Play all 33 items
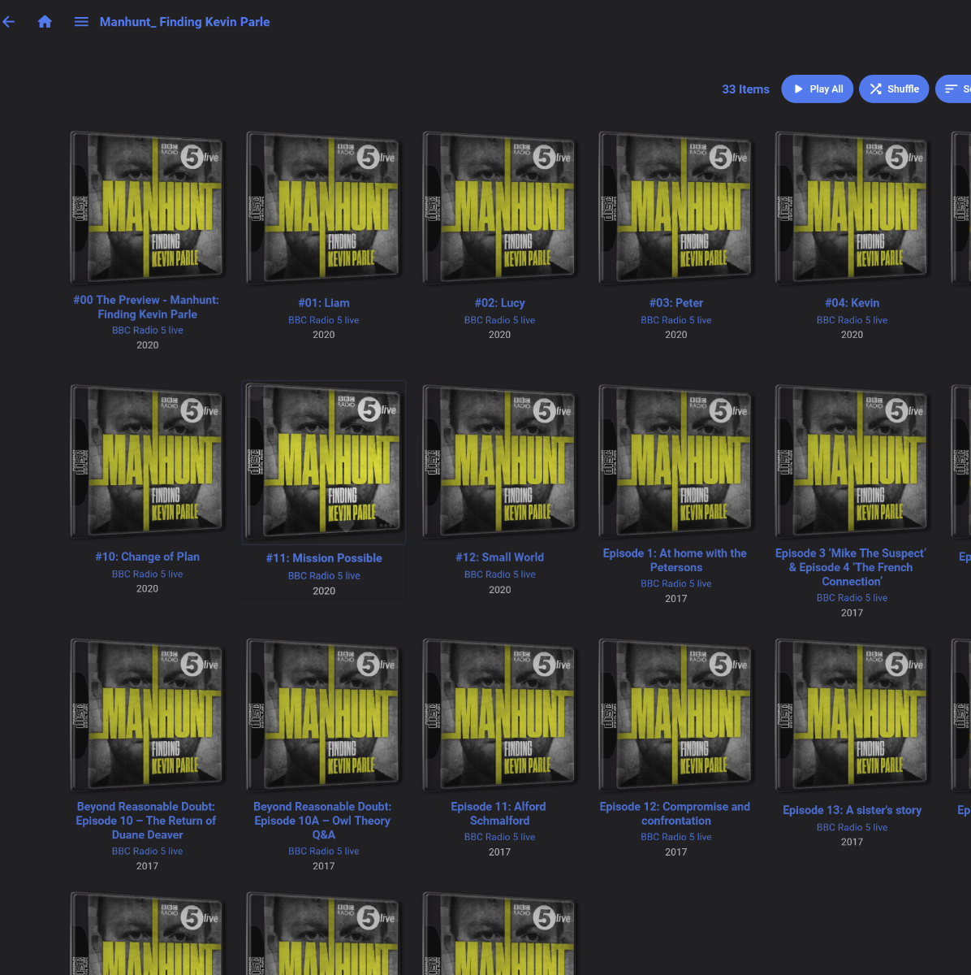The image size is (971, 975). pyautogui.click(x=818, y=89)
